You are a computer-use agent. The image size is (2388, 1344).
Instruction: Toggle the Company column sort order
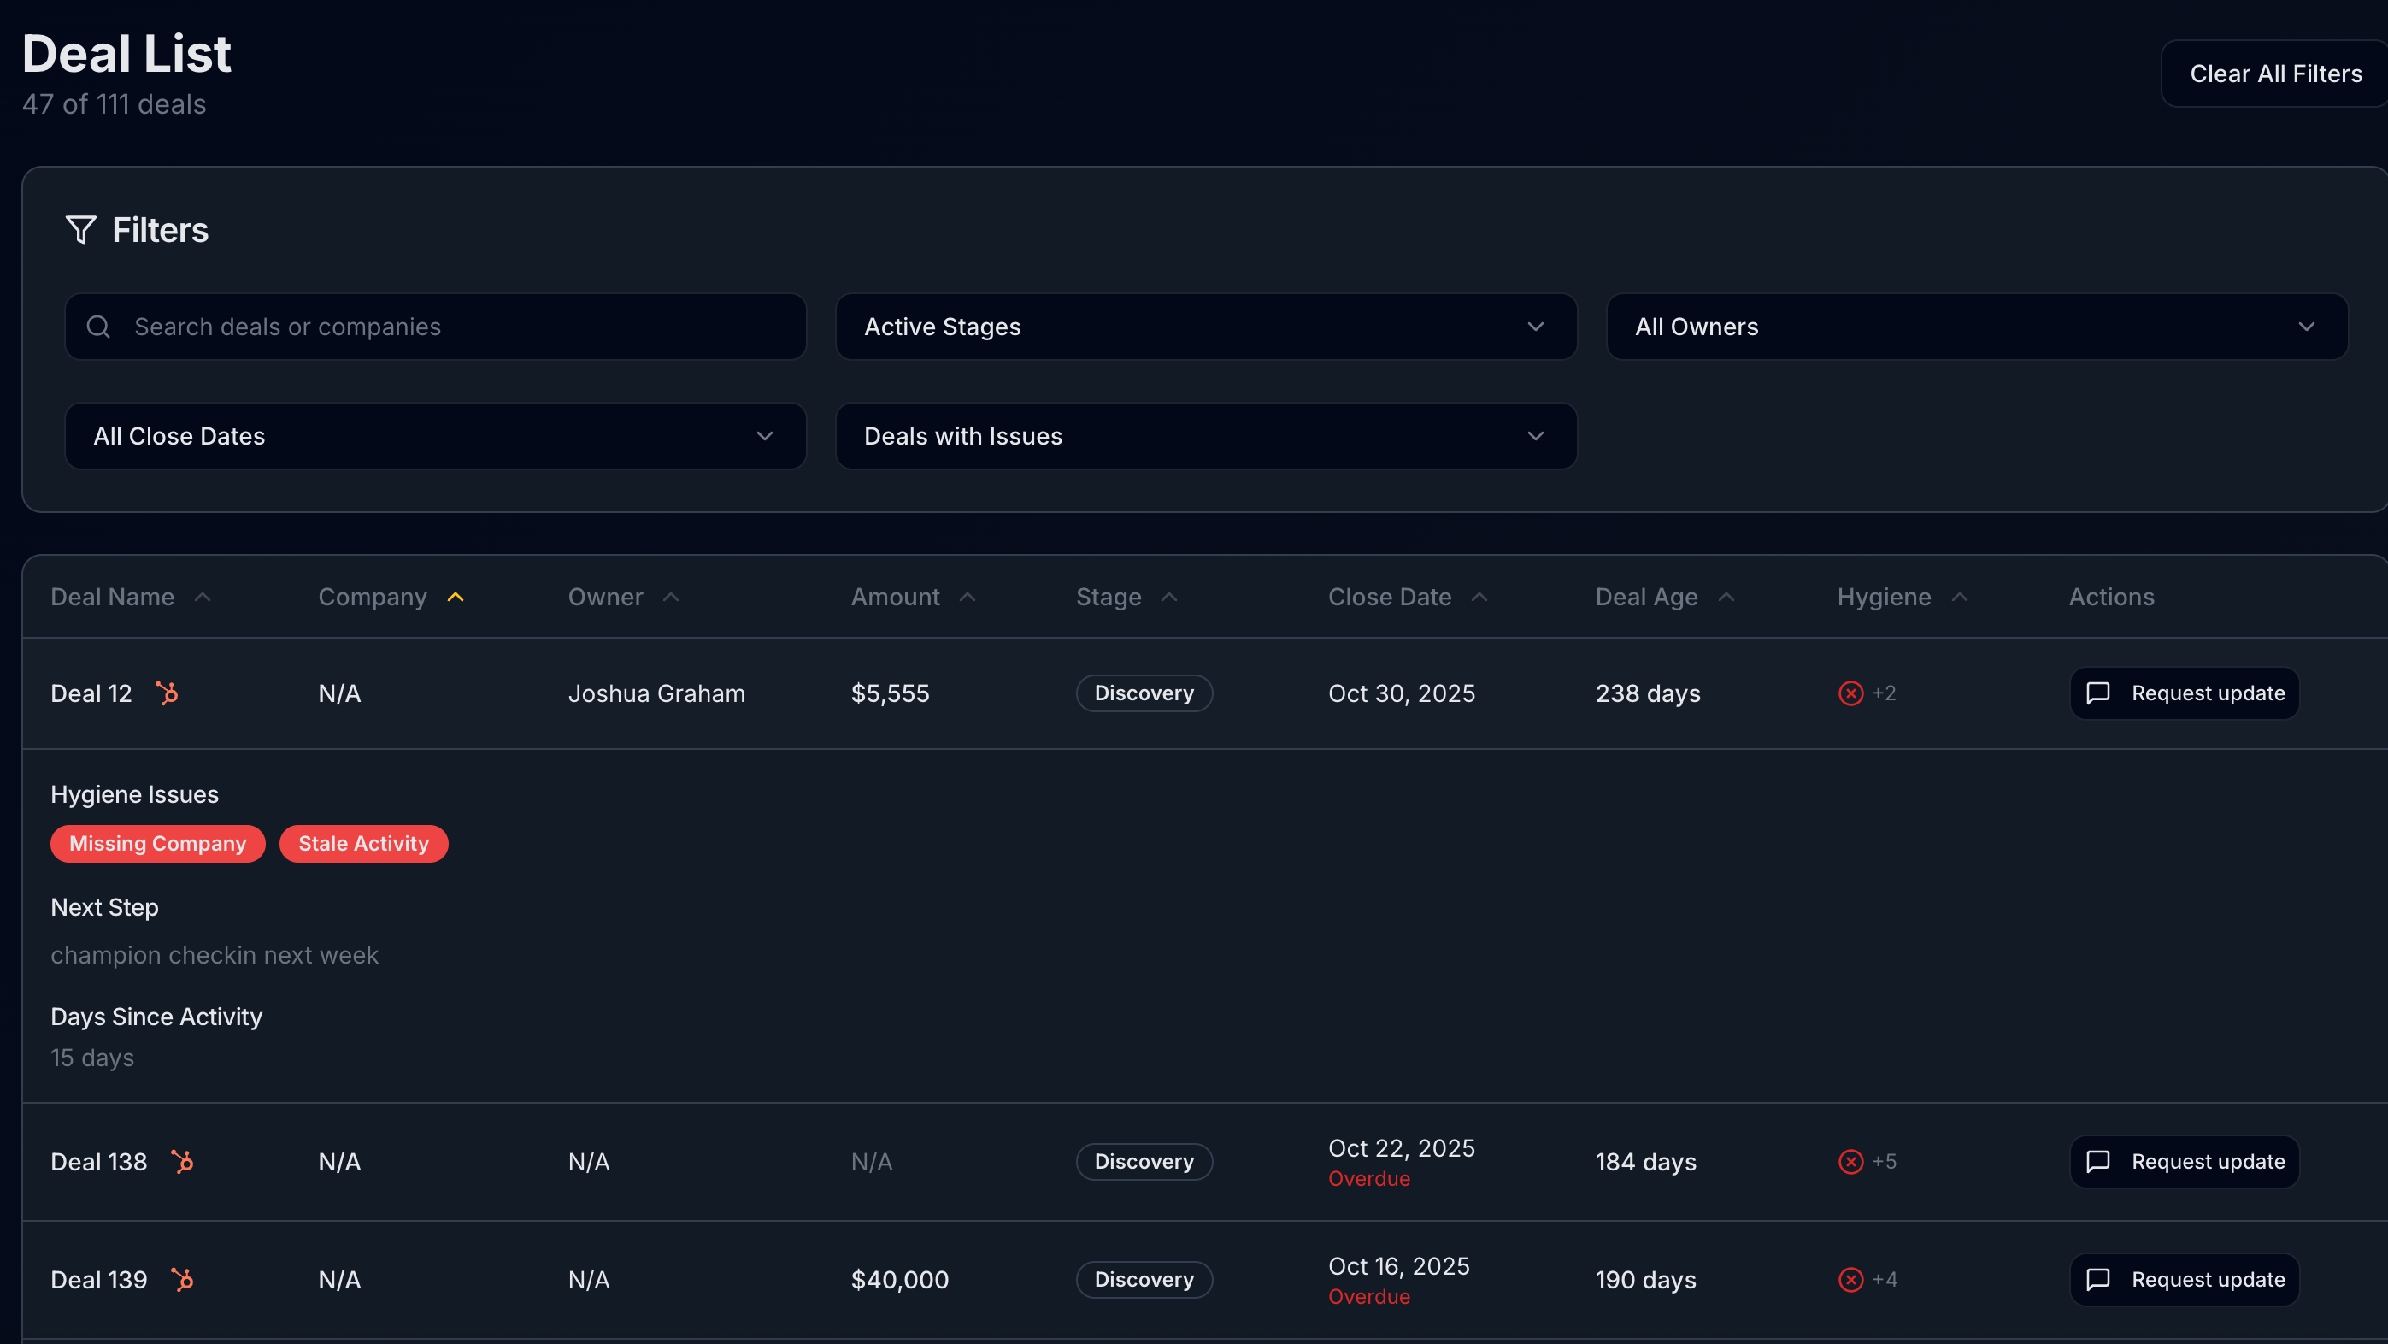[391, 597]
